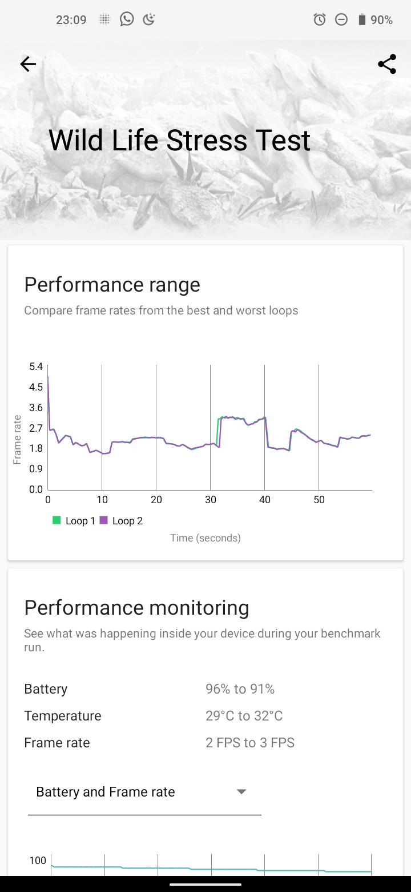The height and width of the screenshot is (892, 411).
Task: Tap the status bar clock showing 23:09
Action: pyautogui.click(x=71, y=20)
